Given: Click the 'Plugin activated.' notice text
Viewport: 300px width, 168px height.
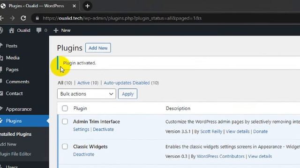Looking at the screenshot, I should (x=79, y=63).
